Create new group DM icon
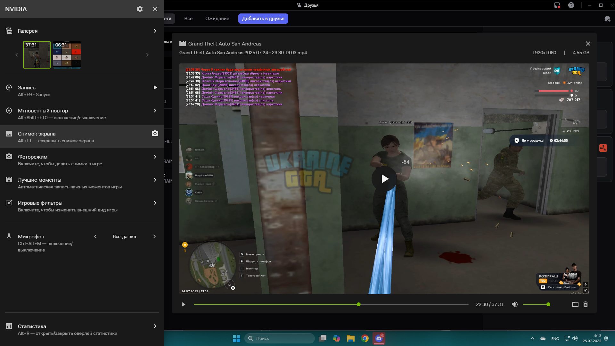Image resolution: width=615 pixels, height=346 pixels. [607, 19]
